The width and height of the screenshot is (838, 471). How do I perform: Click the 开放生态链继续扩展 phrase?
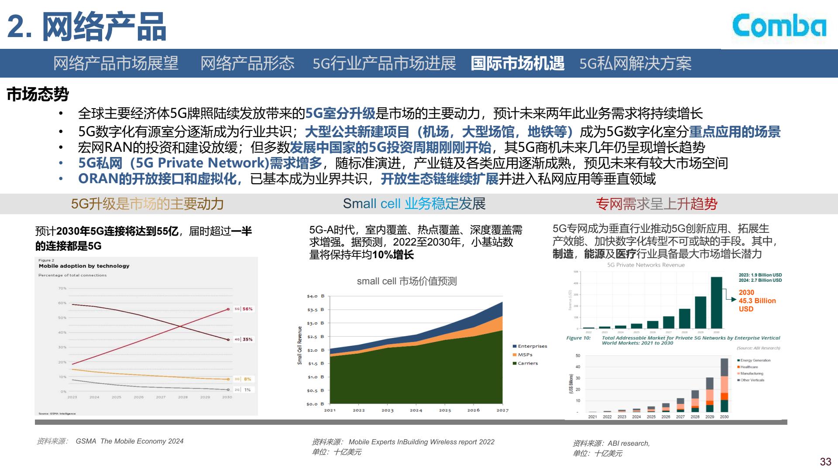(440, 179)
